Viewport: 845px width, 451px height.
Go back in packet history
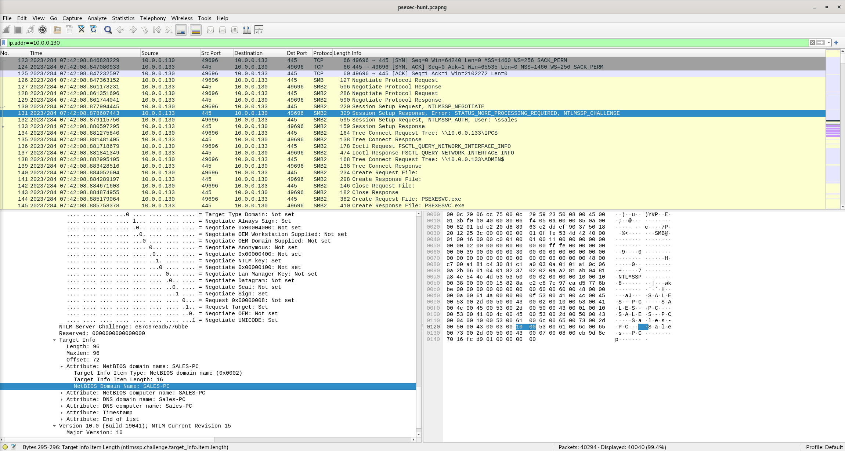[120, 30]
